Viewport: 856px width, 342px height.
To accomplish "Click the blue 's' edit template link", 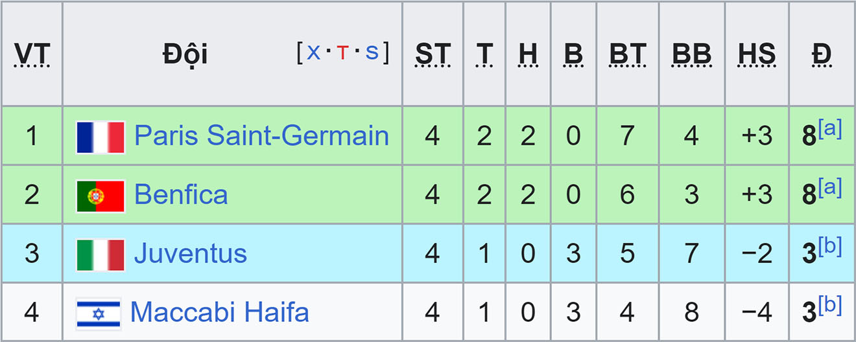I will point(372,52).
